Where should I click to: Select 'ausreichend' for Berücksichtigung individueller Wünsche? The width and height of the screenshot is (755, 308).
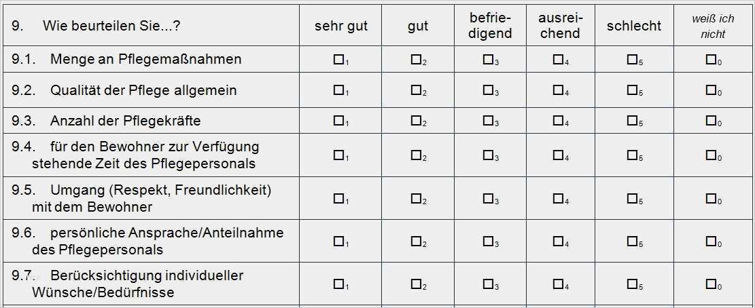558,284
